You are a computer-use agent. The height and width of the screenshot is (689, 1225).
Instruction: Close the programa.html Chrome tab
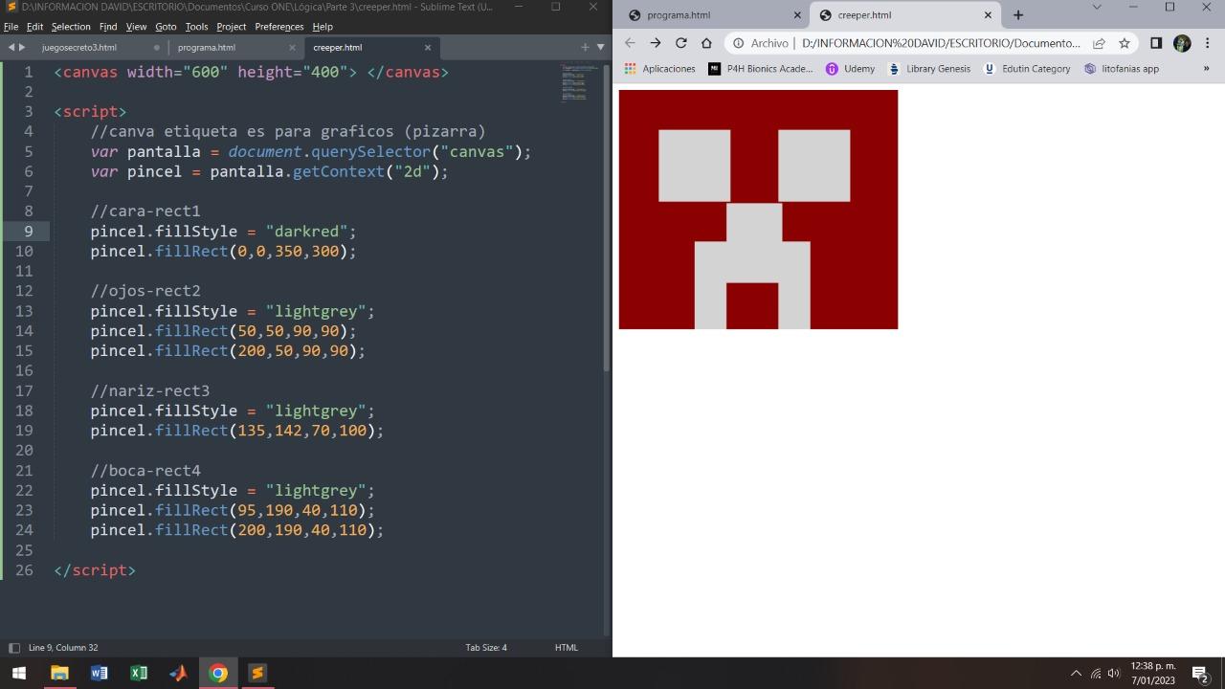(x=797, y=15)
